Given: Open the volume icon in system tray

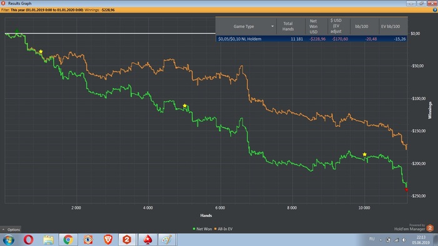Looking at the screenshot, I should pos(404,240).
